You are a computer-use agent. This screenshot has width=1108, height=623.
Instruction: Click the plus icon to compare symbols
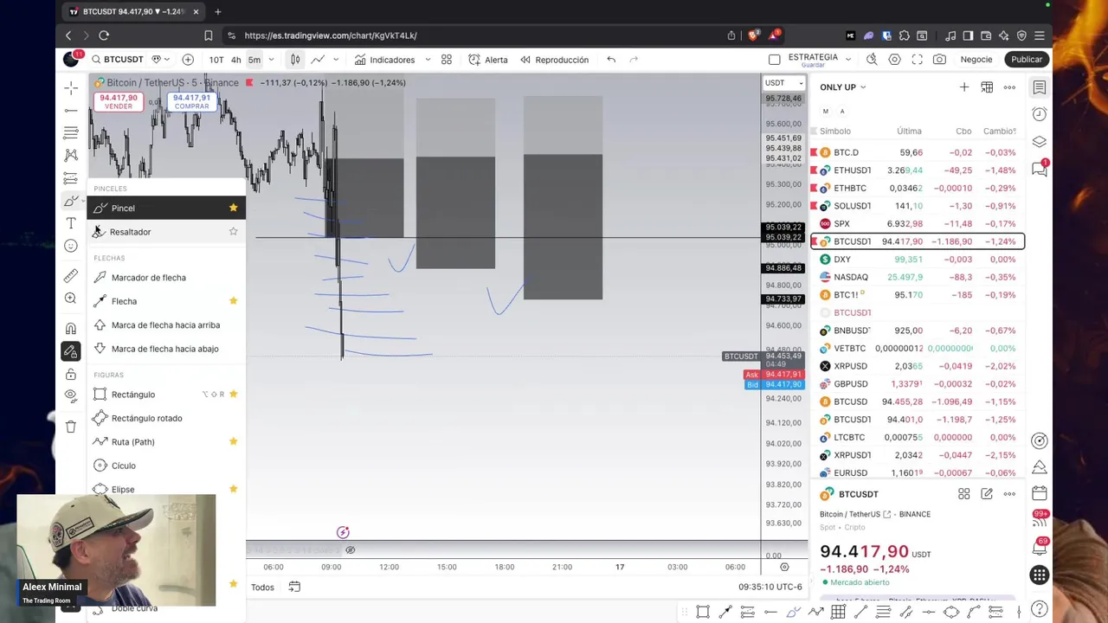(188, 60)
